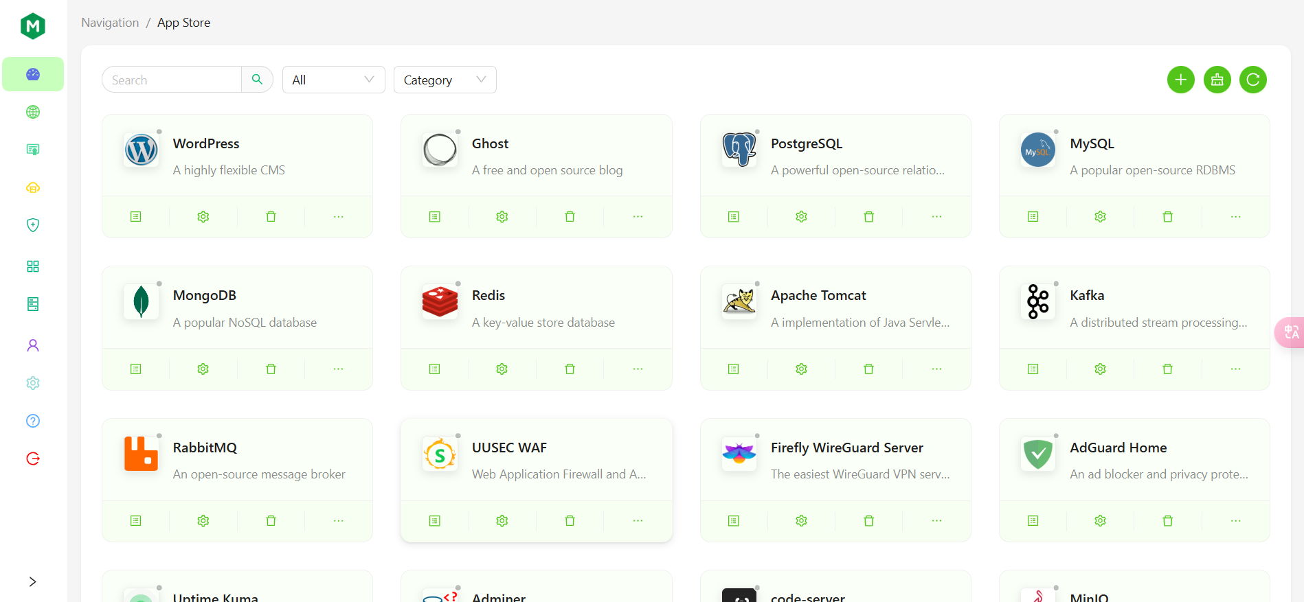Click the Redis logo thumbnail
This screenshot has width=1304, height=602.
point(440,302)
